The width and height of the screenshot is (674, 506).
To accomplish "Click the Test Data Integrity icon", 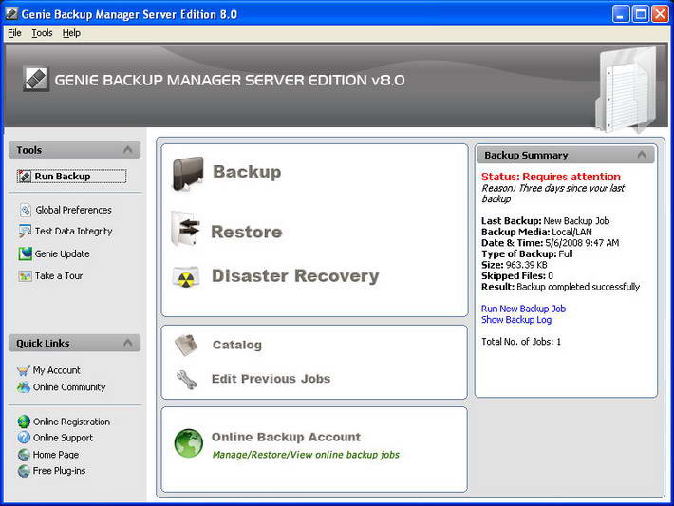I will 25,232.
